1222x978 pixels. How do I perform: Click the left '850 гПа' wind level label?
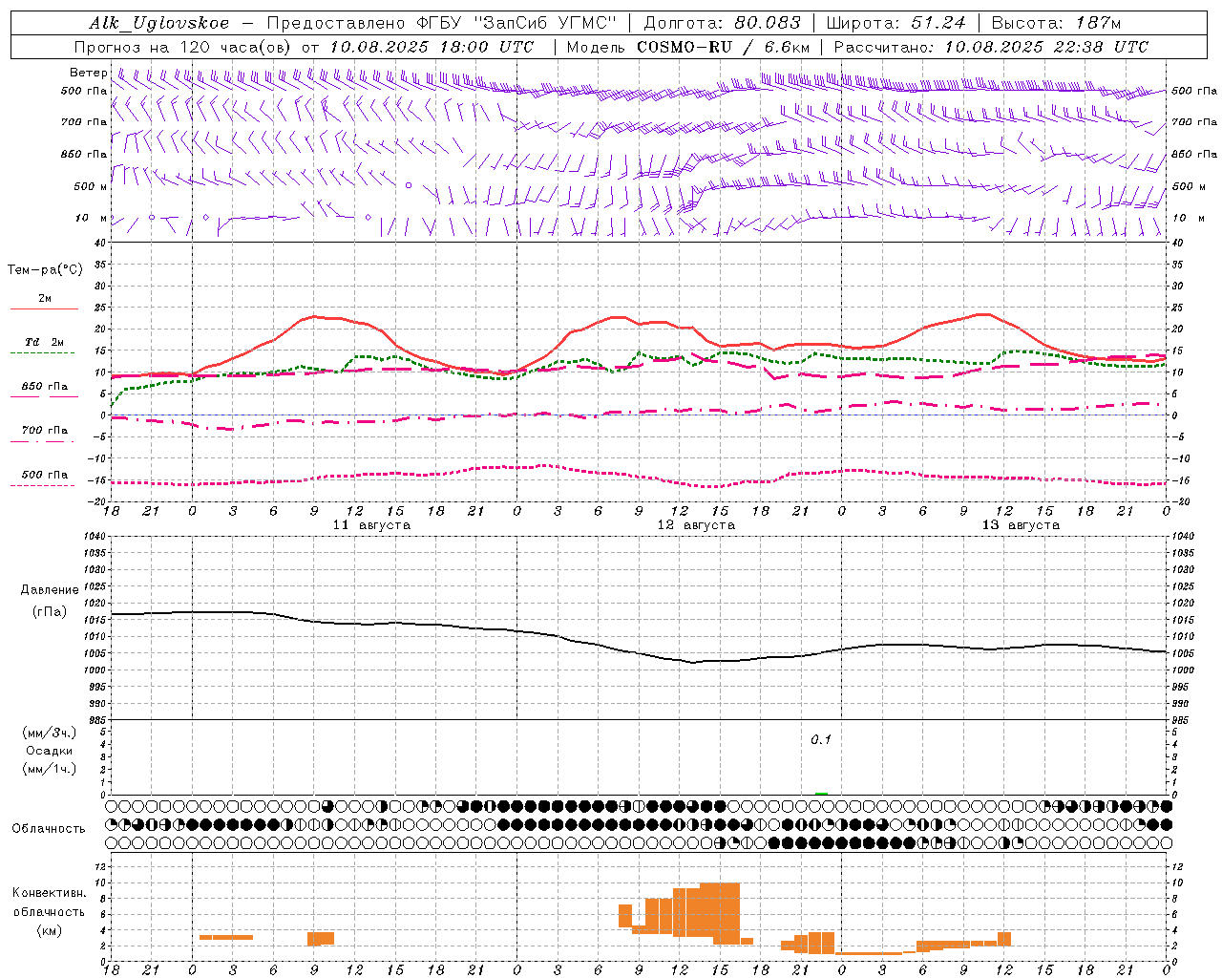pos(84,154)
